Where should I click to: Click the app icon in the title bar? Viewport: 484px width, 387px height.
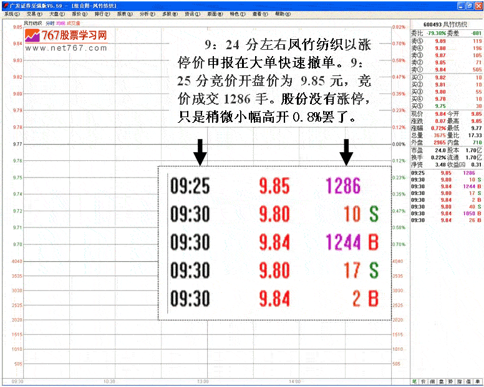coord(4,5)
